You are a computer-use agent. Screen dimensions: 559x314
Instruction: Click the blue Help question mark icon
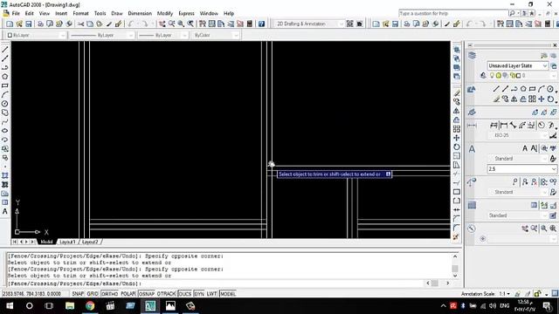[x=262, y=24]
